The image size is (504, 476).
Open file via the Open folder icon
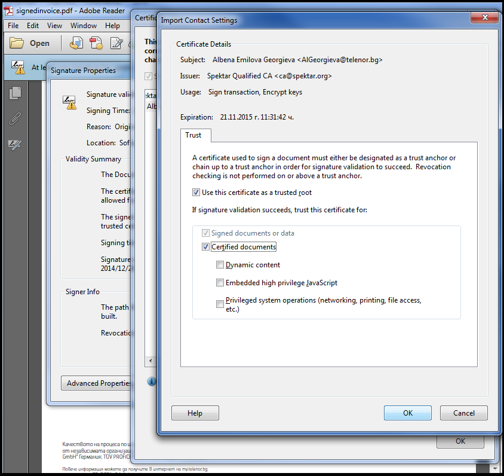point(17,43)
